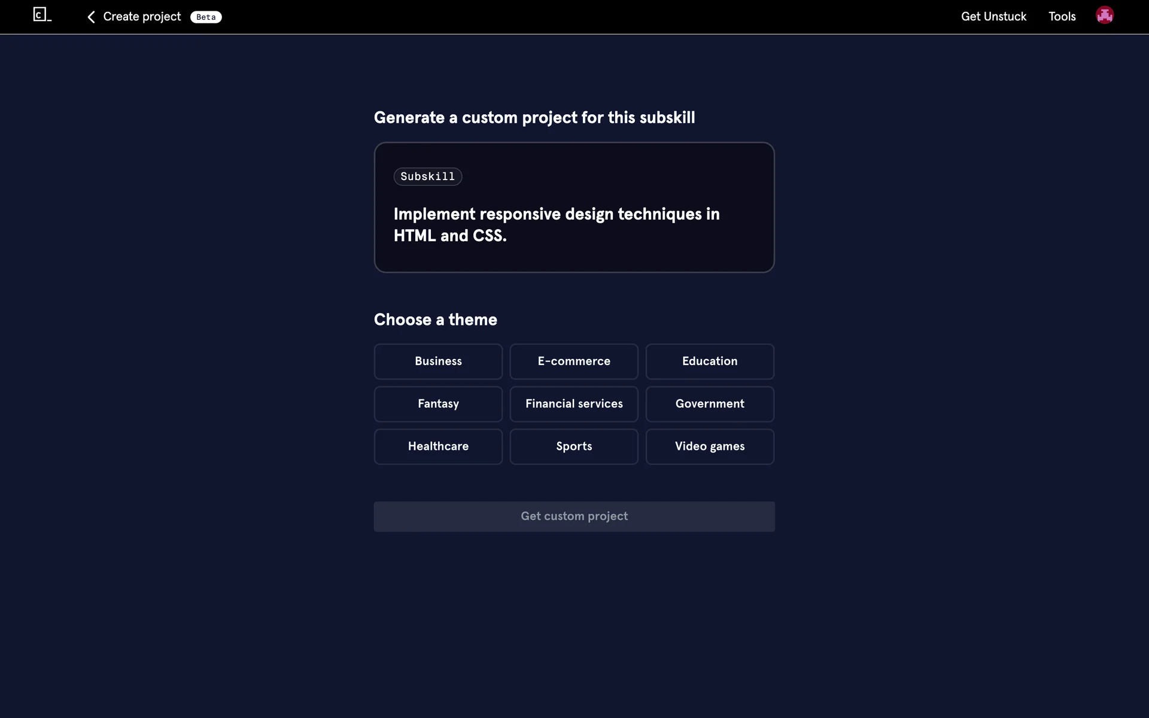This screenshot has width=1149, height=718.
Task: Open the Tools menu
Action: click(1062, 17)
